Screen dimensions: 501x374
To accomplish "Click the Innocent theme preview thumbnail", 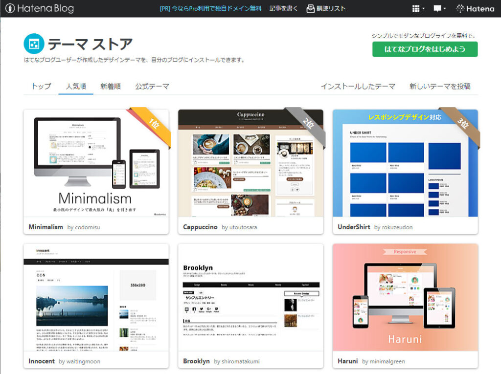I will pyautogui.click(x=96, y=297).
